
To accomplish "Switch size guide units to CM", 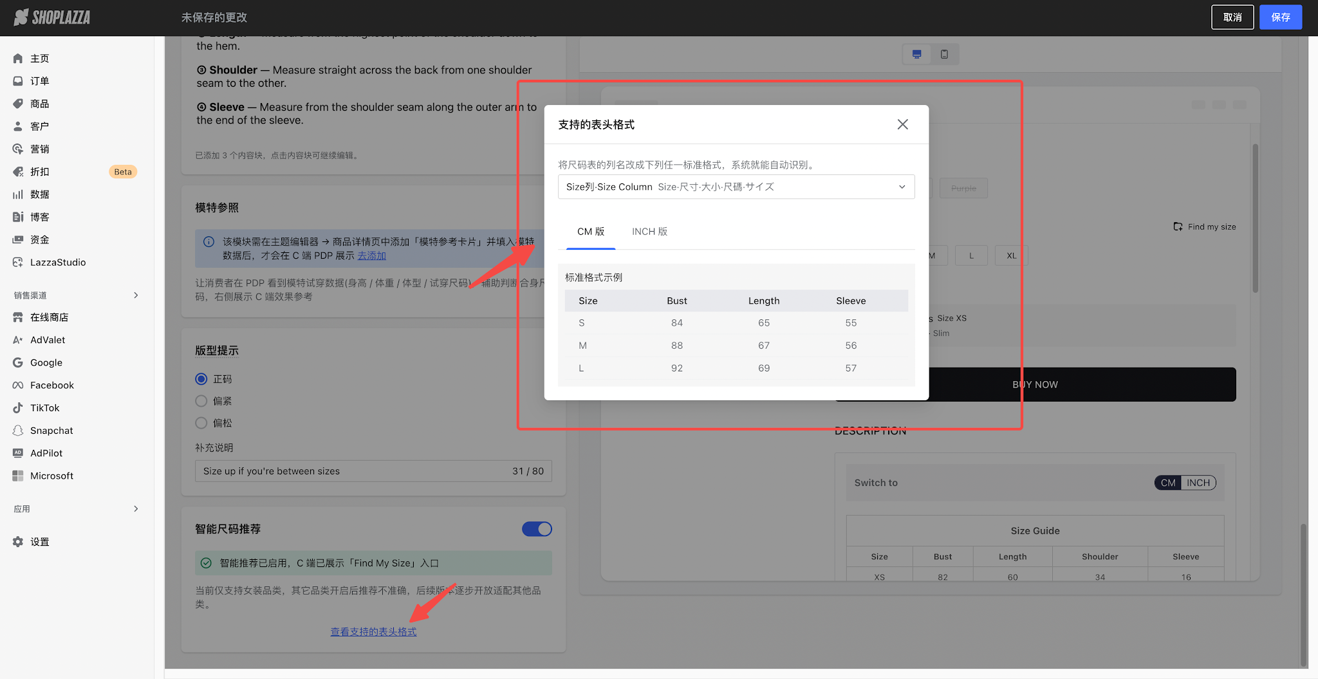I will tap(1168, 483).
